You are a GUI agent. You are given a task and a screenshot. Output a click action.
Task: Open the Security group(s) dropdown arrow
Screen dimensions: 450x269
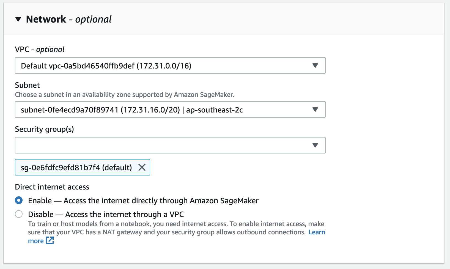315,145
